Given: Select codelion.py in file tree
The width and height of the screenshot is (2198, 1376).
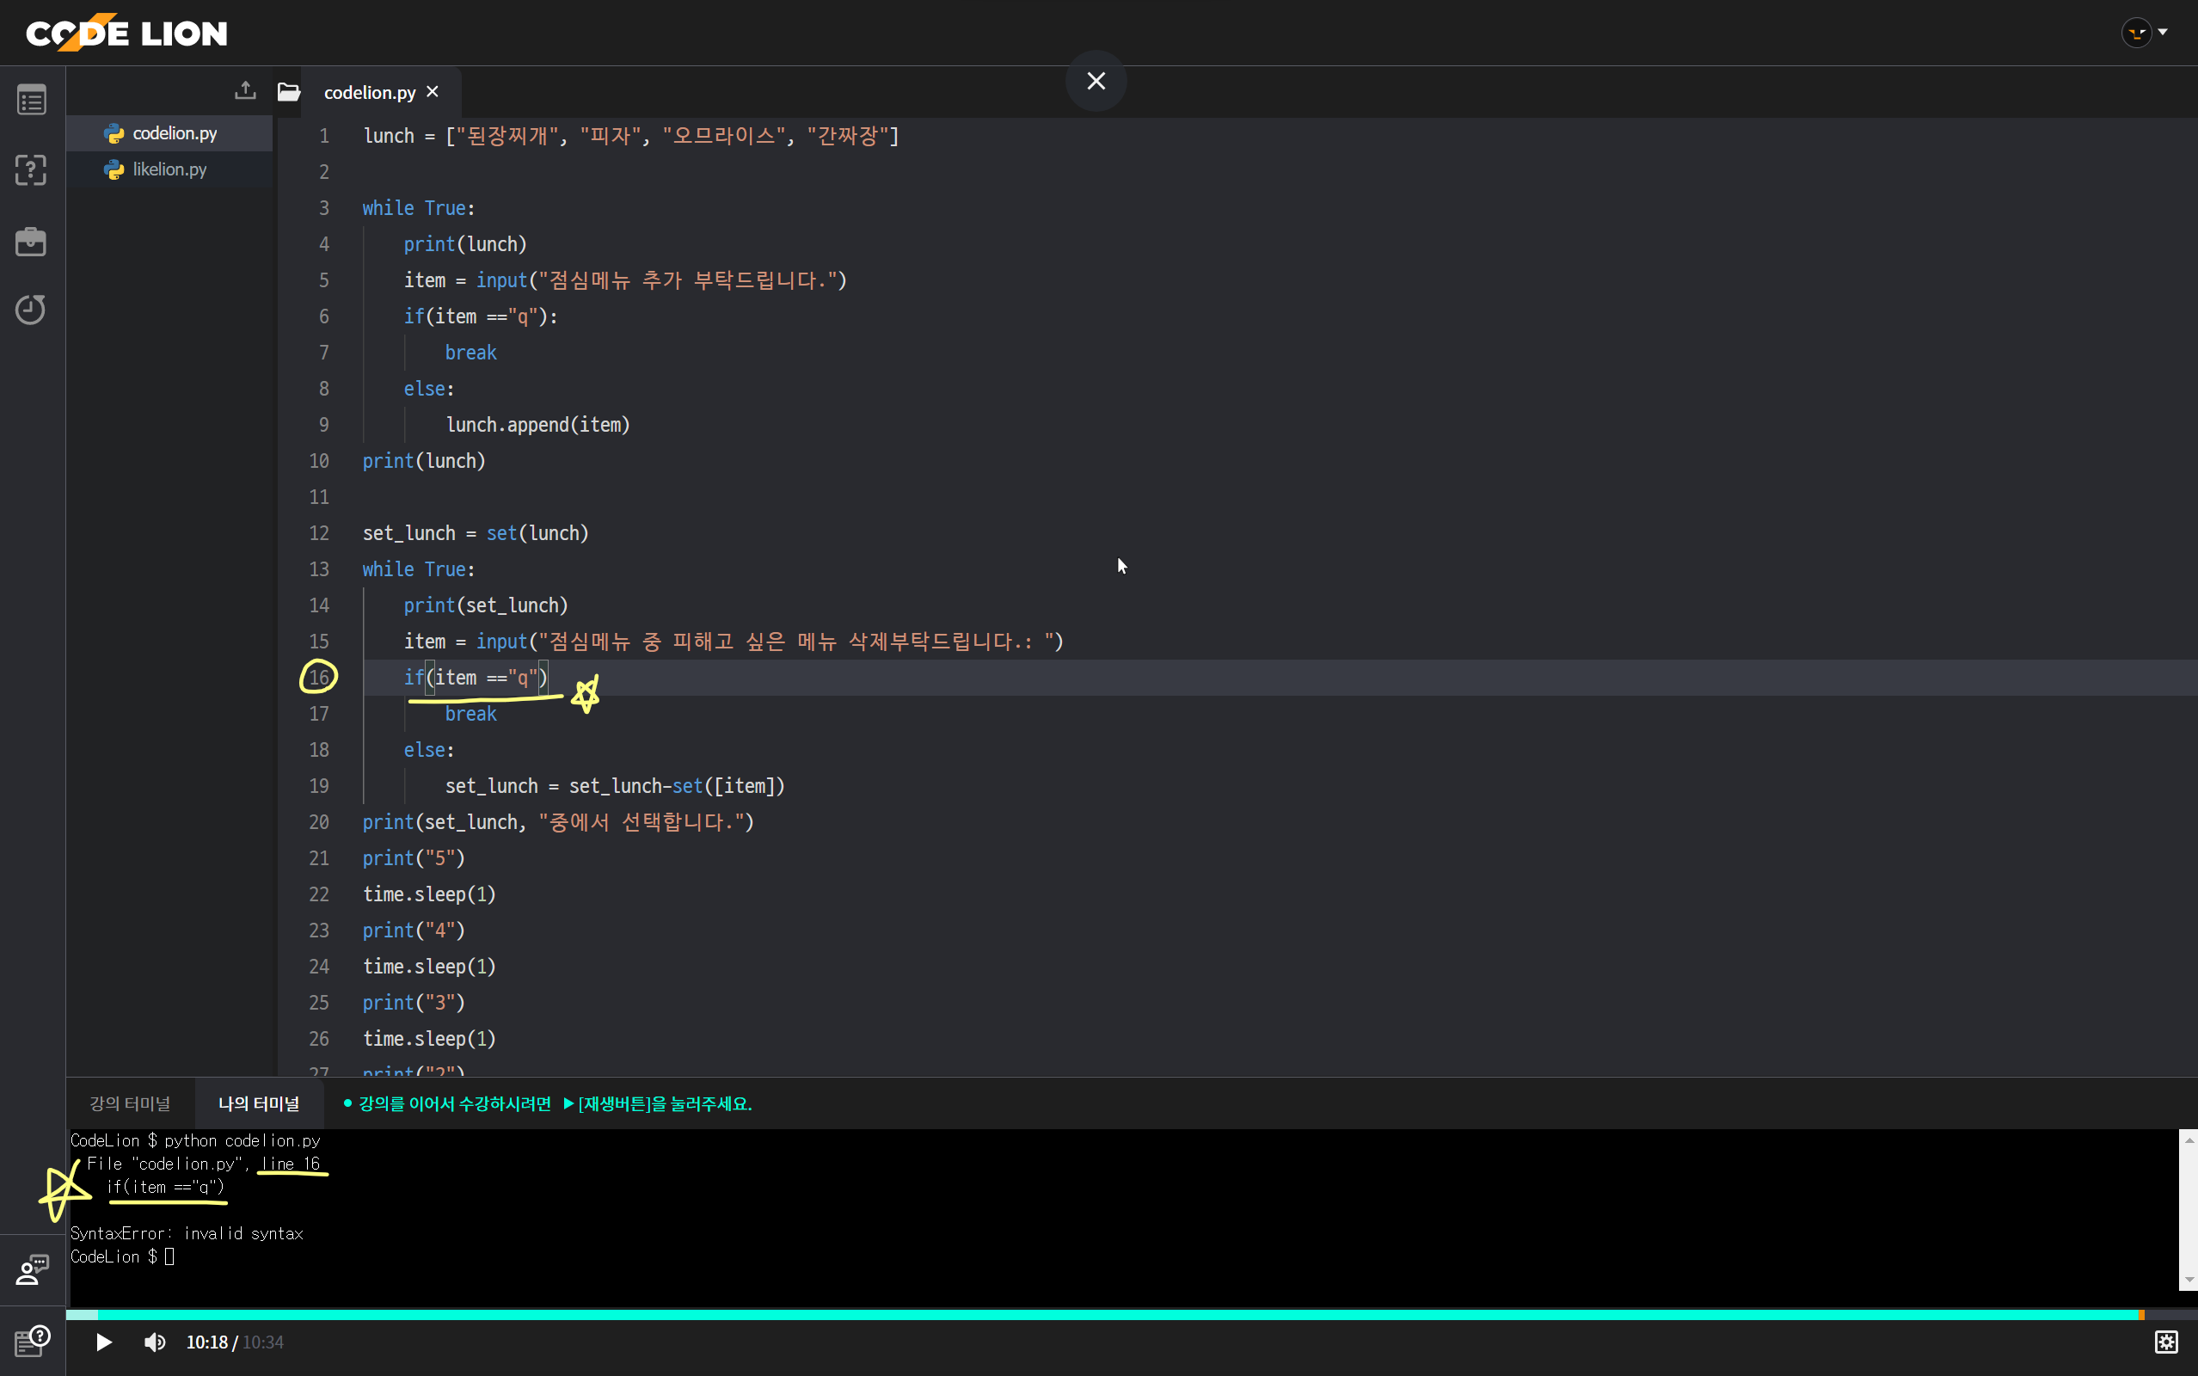Looking at the screenshot, I should point(174,132).
